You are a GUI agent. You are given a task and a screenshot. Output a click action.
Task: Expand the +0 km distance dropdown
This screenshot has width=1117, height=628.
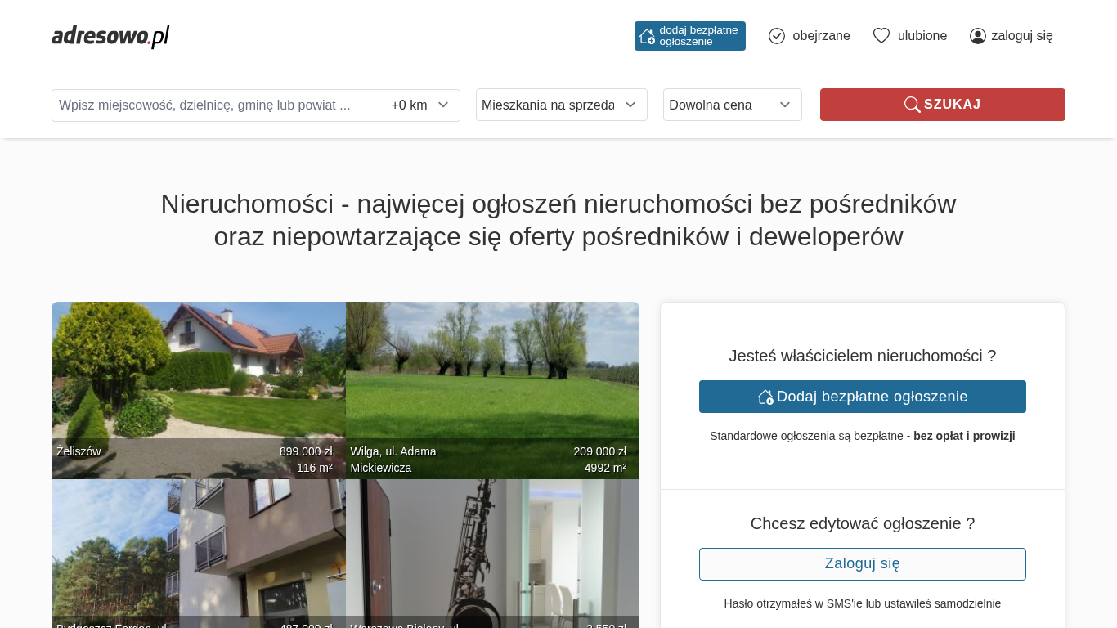tap(420, 105)
